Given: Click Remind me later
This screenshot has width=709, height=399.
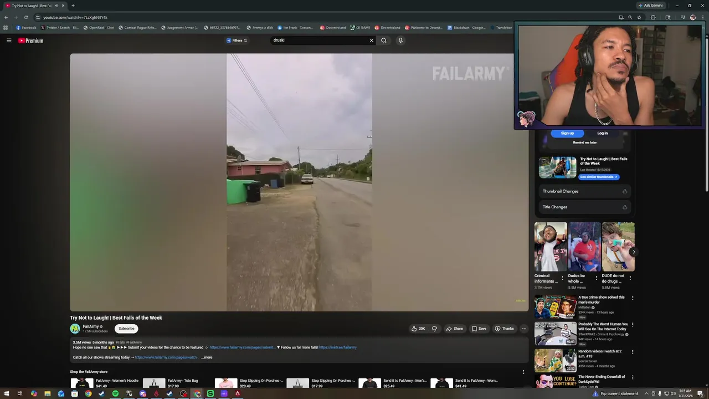Looking at the screenshot, I should (x=585, y=142).
